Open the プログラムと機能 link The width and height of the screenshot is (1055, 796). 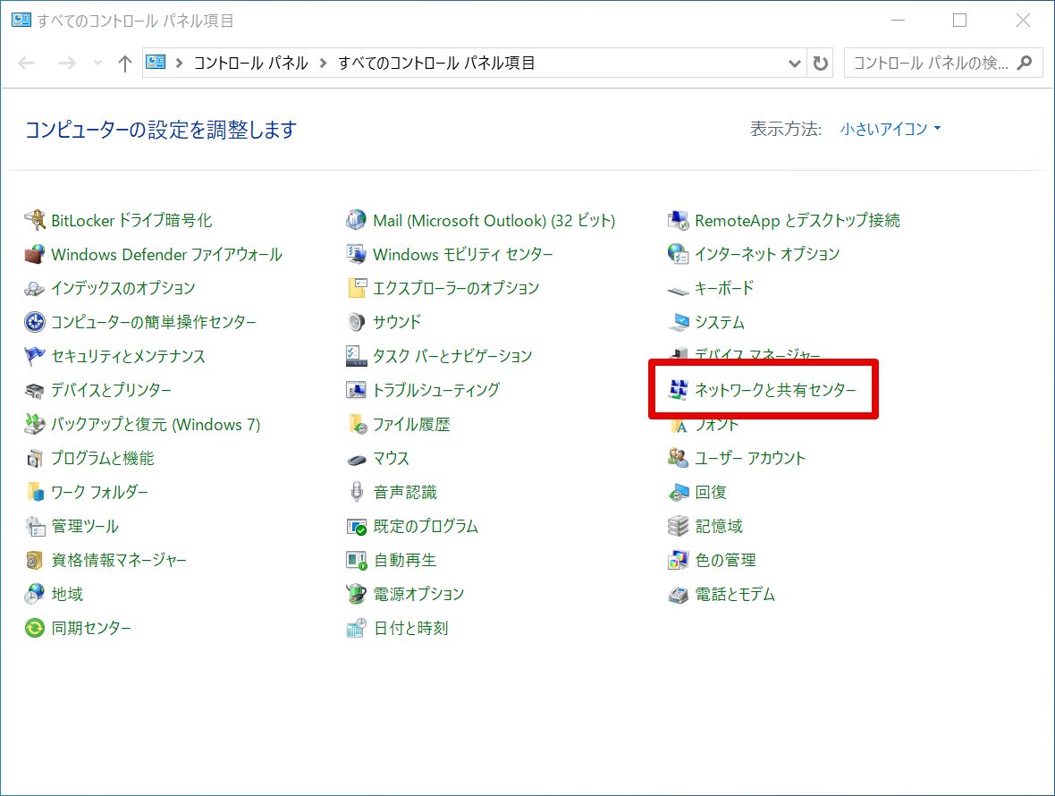[x=102, y=458]
